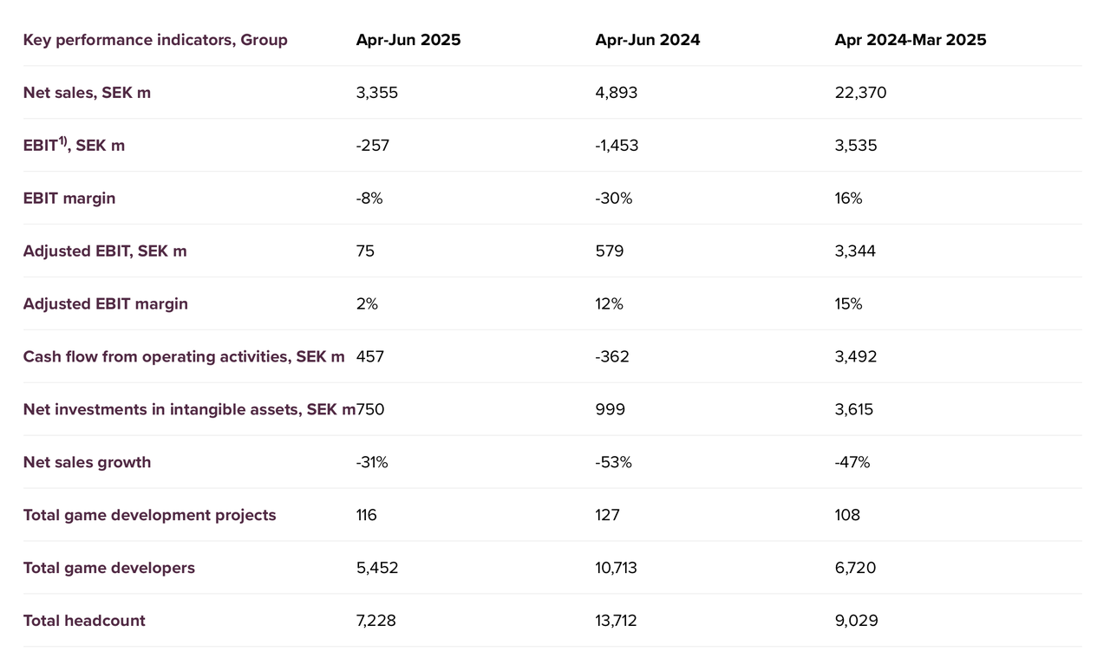This screenshot has width=1110, height=671.
Task: Select the 'Net sales growth' row label
Action: pyautogui.click(x=87, y=462)
